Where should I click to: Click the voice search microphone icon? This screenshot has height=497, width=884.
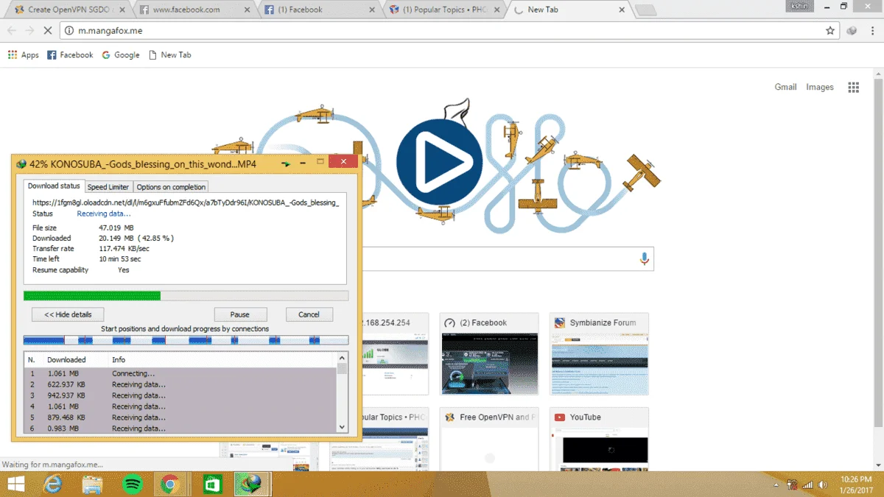pyautogui.click(x=645, y=258)
